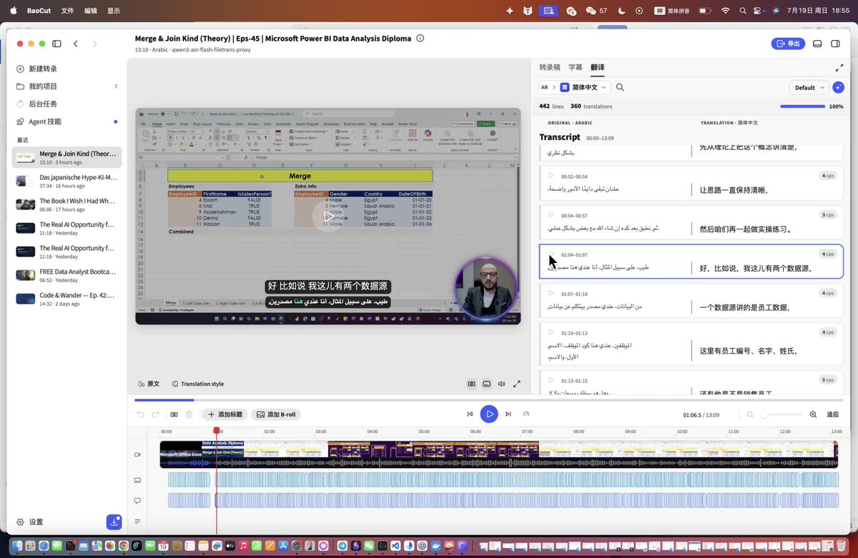Screen dimensions: 858x558
Task: Toggle the left sidebar panel icon
Action: 56,44
